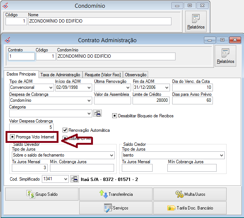The height and width of the screenshot is (218, 244).
Task: Open the Multa/Juros settings
Action: 190,194
